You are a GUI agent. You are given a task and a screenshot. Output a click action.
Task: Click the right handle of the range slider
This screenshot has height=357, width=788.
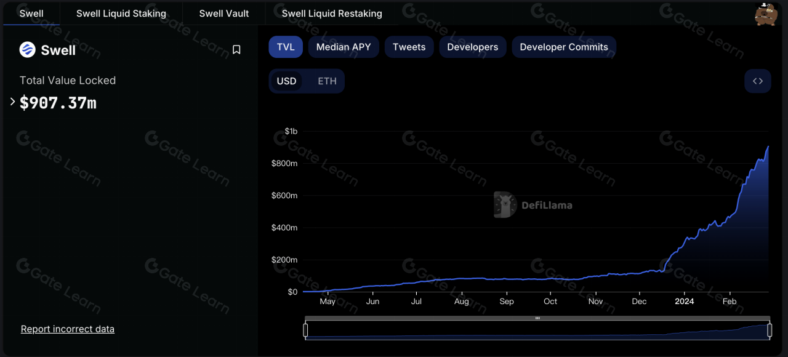pos(770,331)
